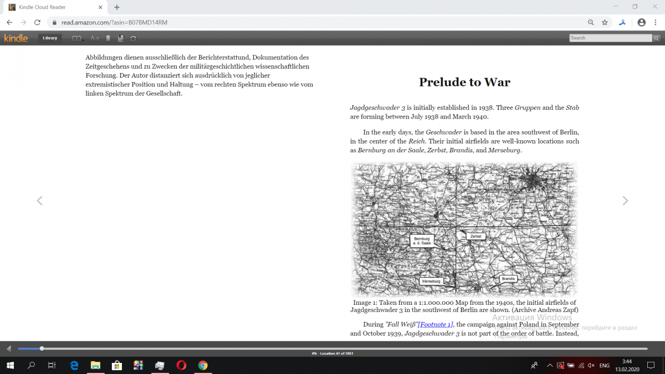Open the Aa font settings

coord(95,38)
